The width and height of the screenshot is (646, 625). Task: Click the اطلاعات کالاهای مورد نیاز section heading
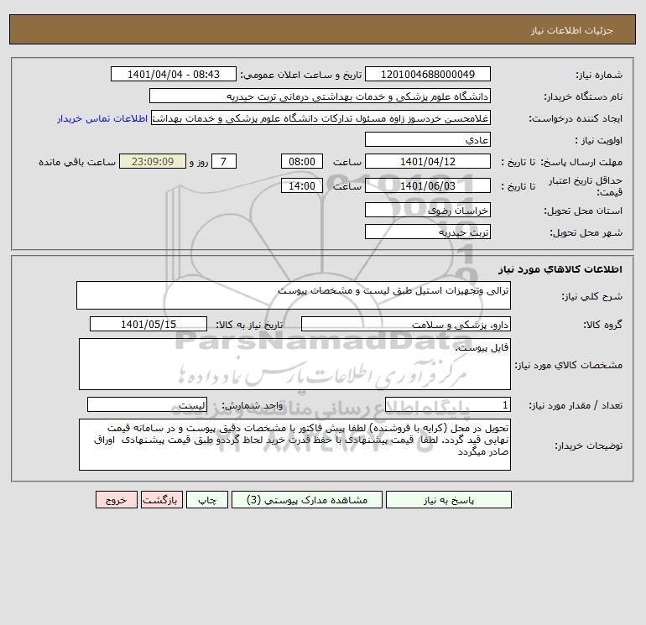coord(560,269)
